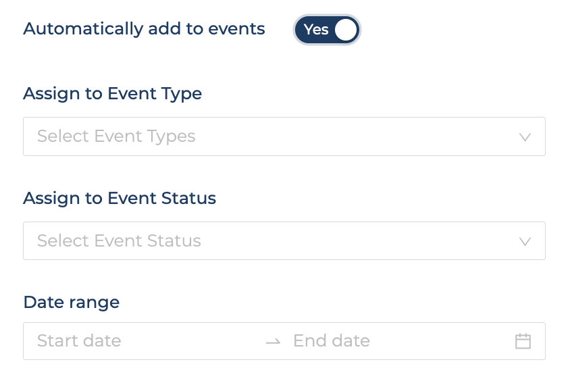
Task: Disable Automatically add to events toggle
Action: [327, 30]
